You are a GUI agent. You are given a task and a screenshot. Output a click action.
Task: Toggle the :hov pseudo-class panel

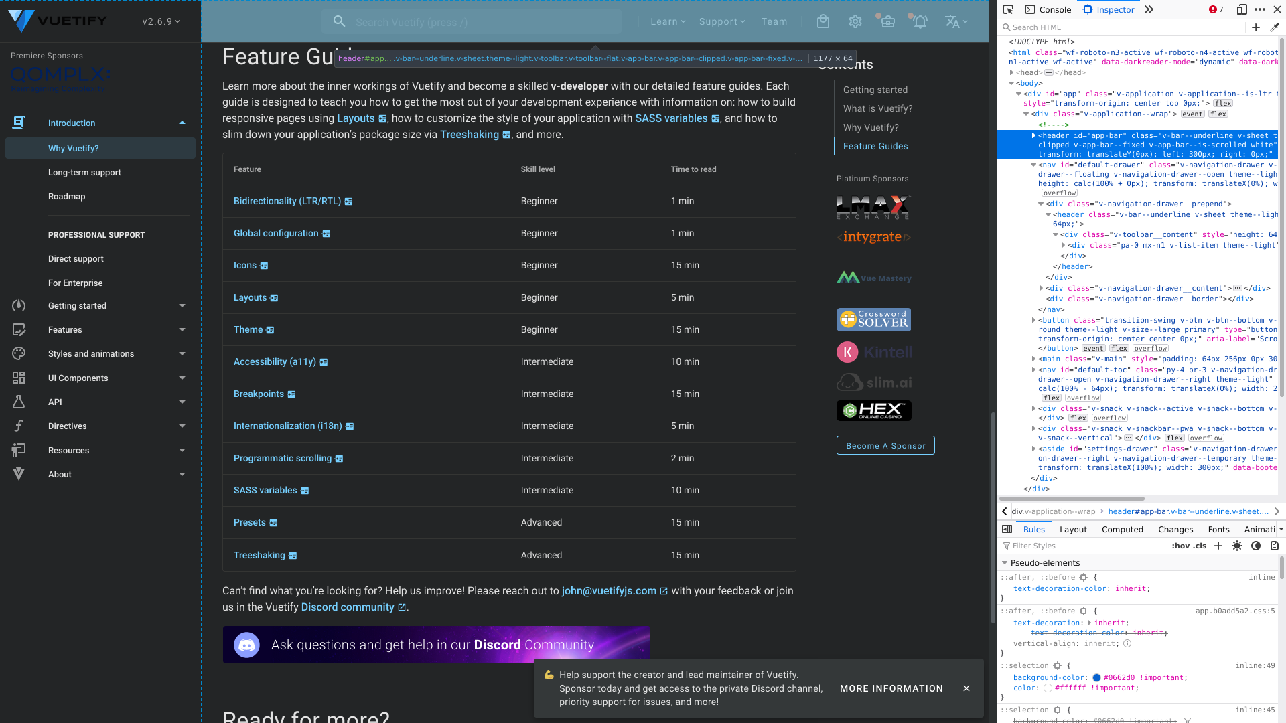(x=1180, y=546)
